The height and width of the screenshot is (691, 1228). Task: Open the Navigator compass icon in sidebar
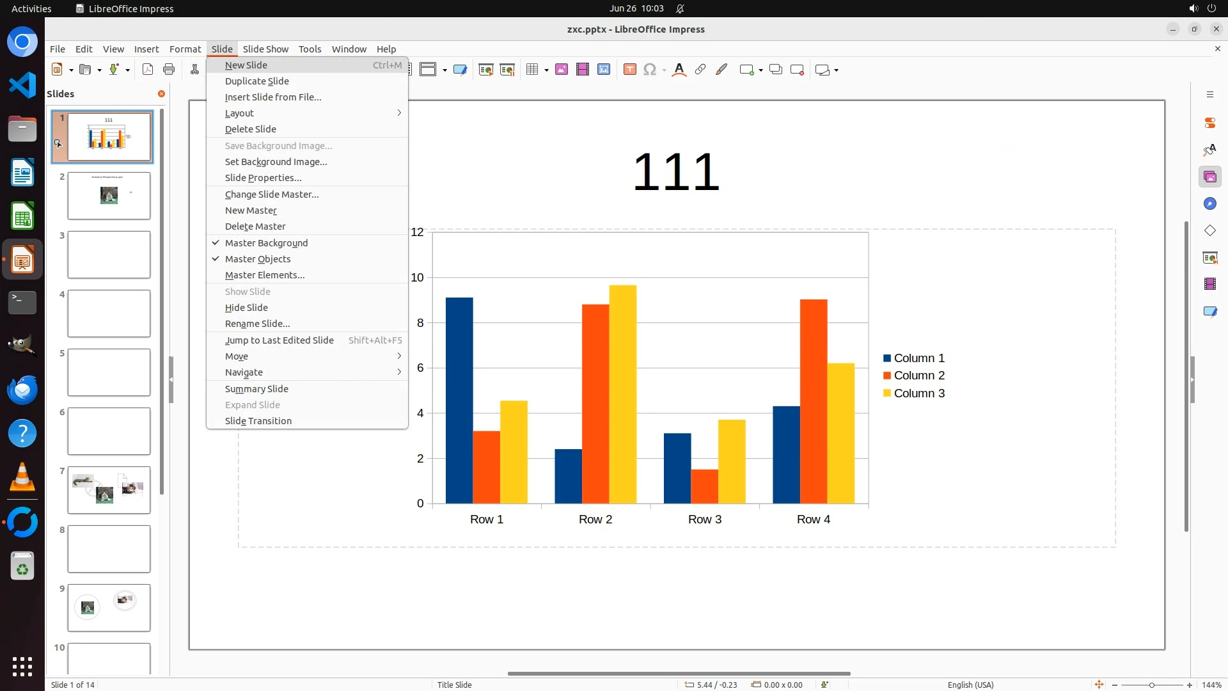(1209, 203)
